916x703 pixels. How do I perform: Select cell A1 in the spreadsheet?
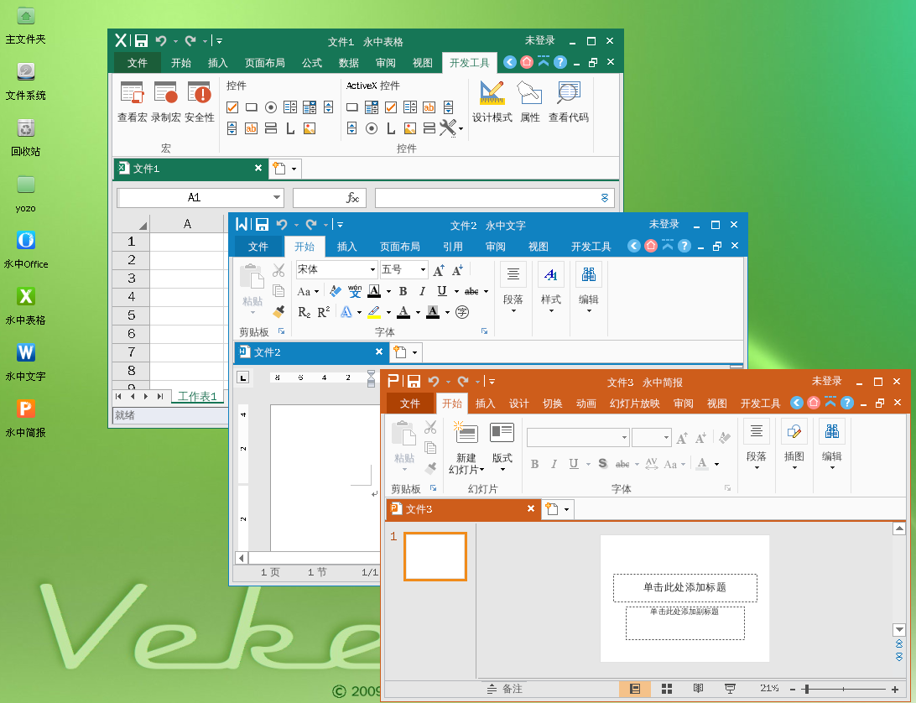coord(187,242)
